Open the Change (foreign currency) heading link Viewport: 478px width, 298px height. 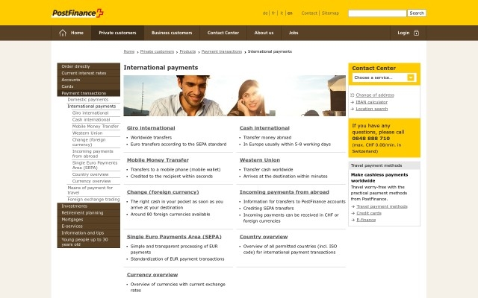pos(163,192)
